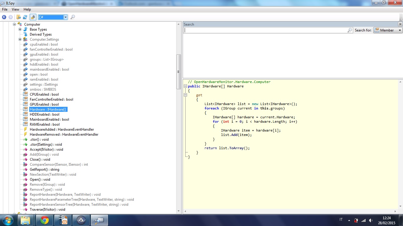Screen dimensions: 403x226
Task: Click the ReportHardware method icon
Action: (25, 195)
